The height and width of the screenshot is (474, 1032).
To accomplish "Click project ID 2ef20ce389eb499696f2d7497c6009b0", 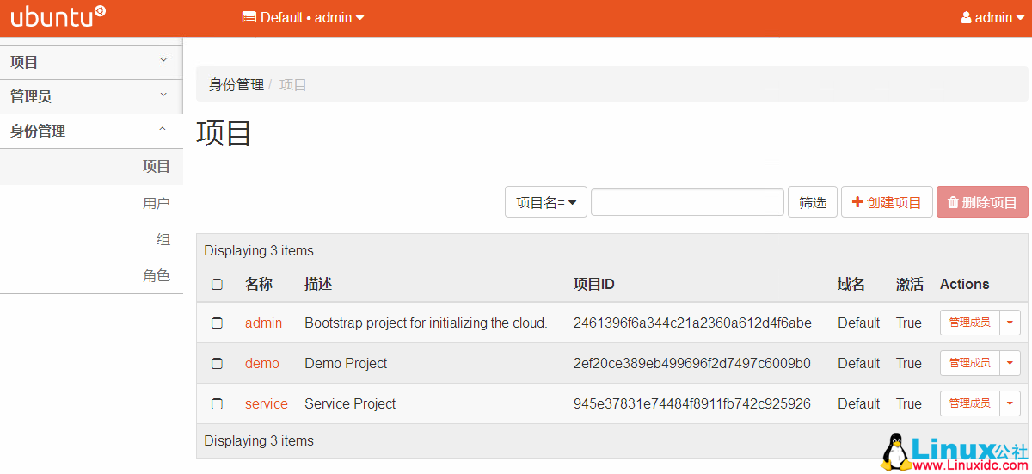I will [x=692, y=363].
